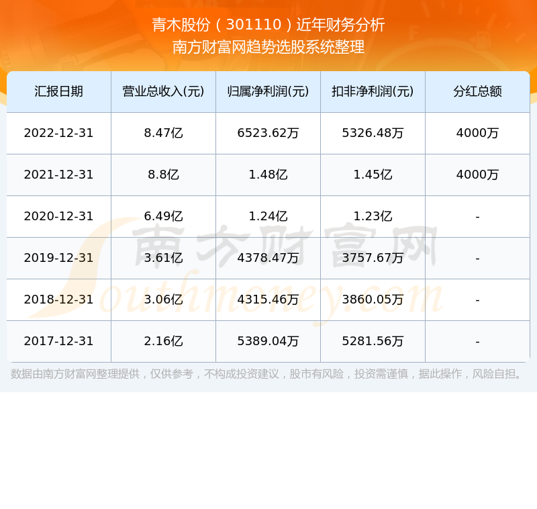537x509 pixels.
Task: Click the 4000万 dividend in 2021 row
Action: [x=477, y=175]
